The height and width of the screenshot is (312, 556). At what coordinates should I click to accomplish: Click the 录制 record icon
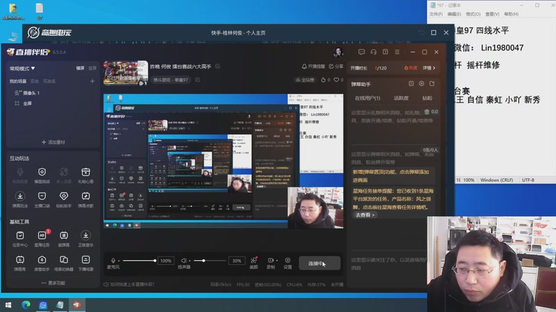(270, 261)
